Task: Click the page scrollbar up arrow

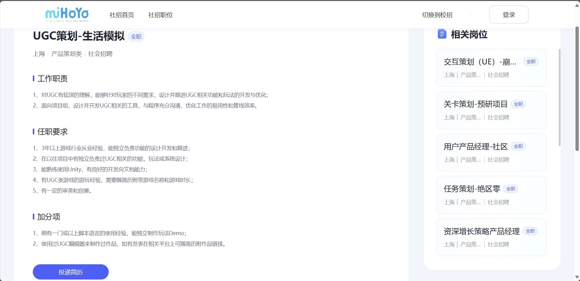Action: pos(577,5)
